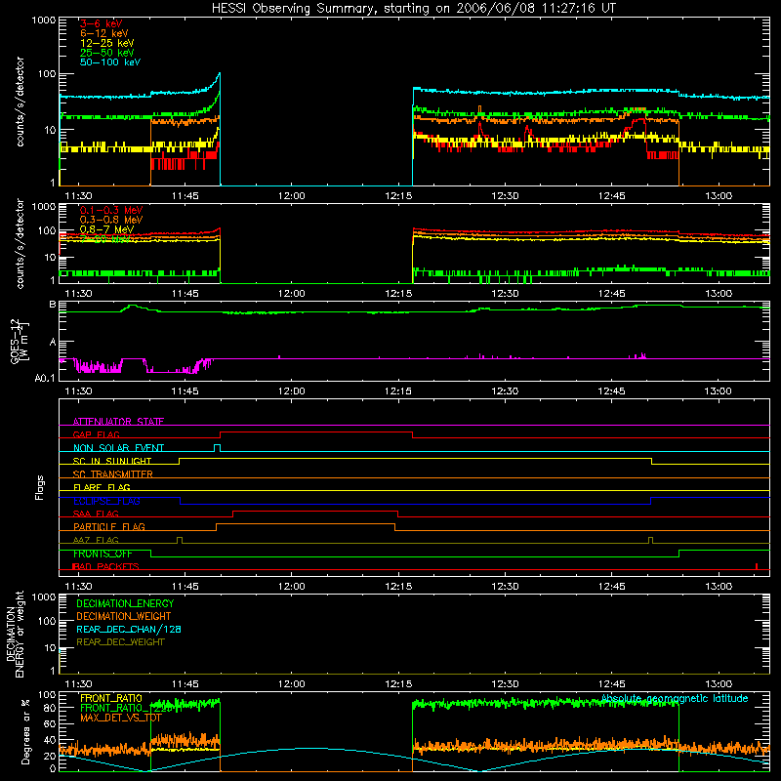Image resolution: width=781 pixels, height=781 pixels.
Task: Click the DECIMATION_WEIGHT legend label
Action: (x=124, y=616)
